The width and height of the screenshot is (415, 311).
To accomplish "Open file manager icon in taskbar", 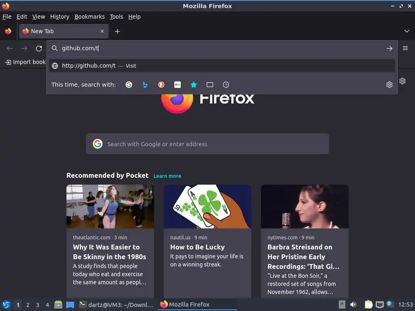I will click(x=58, y=305).
